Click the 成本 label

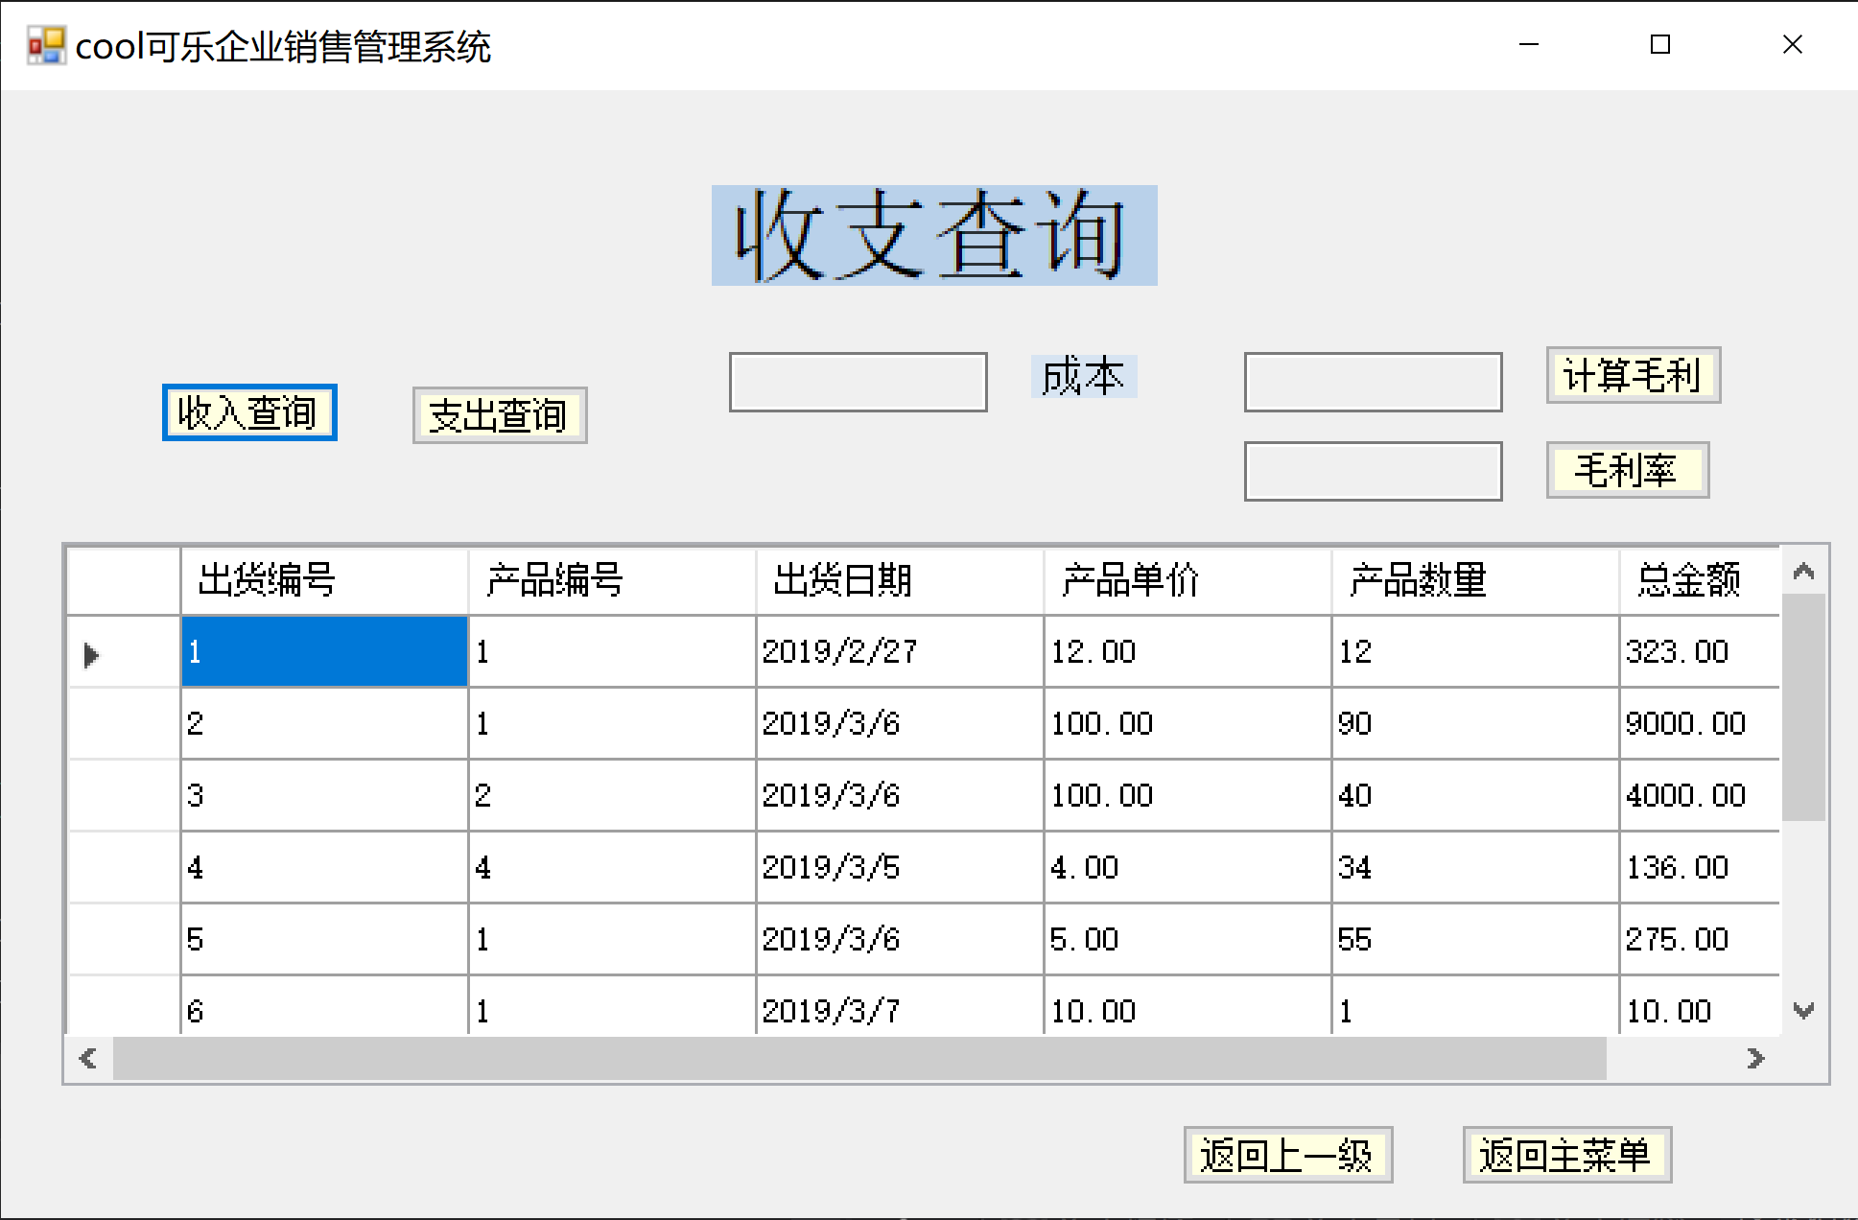[x=1084, y=376]
